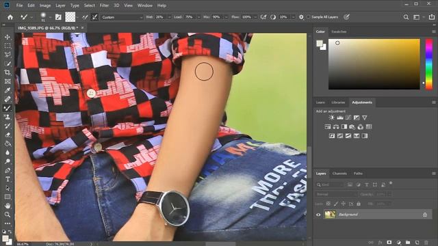Click the hue spectrum slider strip
Screen dimensions: 438x246
pyautogui.click(x=429, y=64)
